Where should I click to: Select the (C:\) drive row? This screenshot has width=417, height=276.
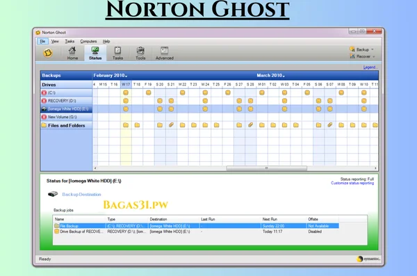tap(66, 92)
